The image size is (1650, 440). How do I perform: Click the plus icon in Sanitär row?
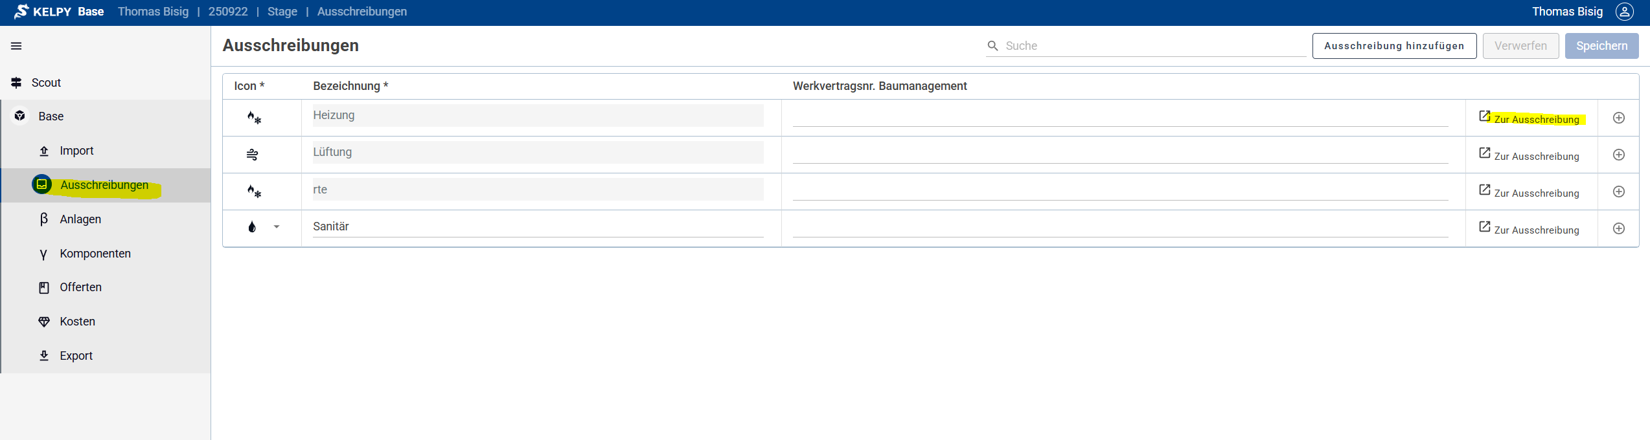[x=1618, y=228]
